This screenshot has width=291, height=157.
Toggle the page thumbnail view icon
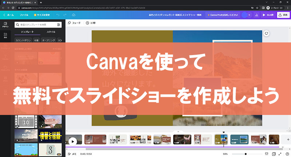coord(267,154)
